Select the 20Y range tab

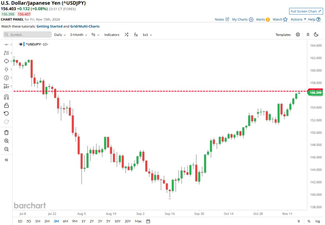(x=128, y=221)
